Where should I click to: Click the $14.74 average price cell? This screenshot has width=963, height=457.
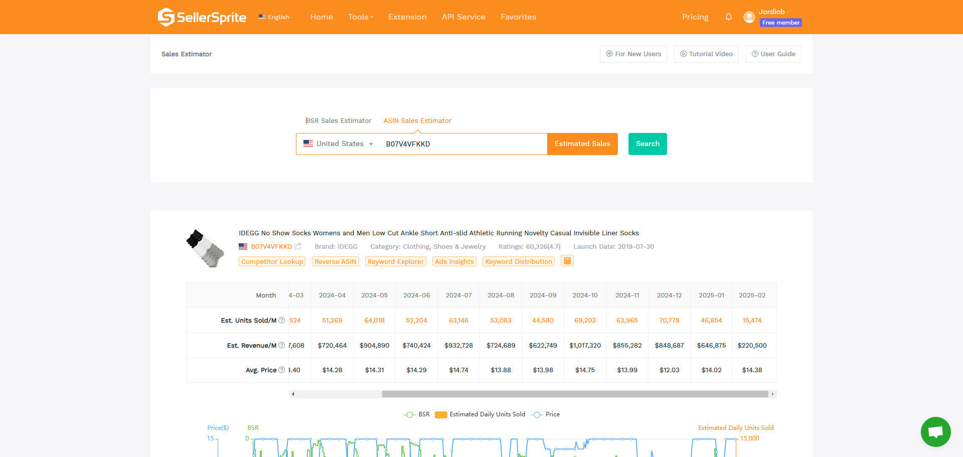458,370
